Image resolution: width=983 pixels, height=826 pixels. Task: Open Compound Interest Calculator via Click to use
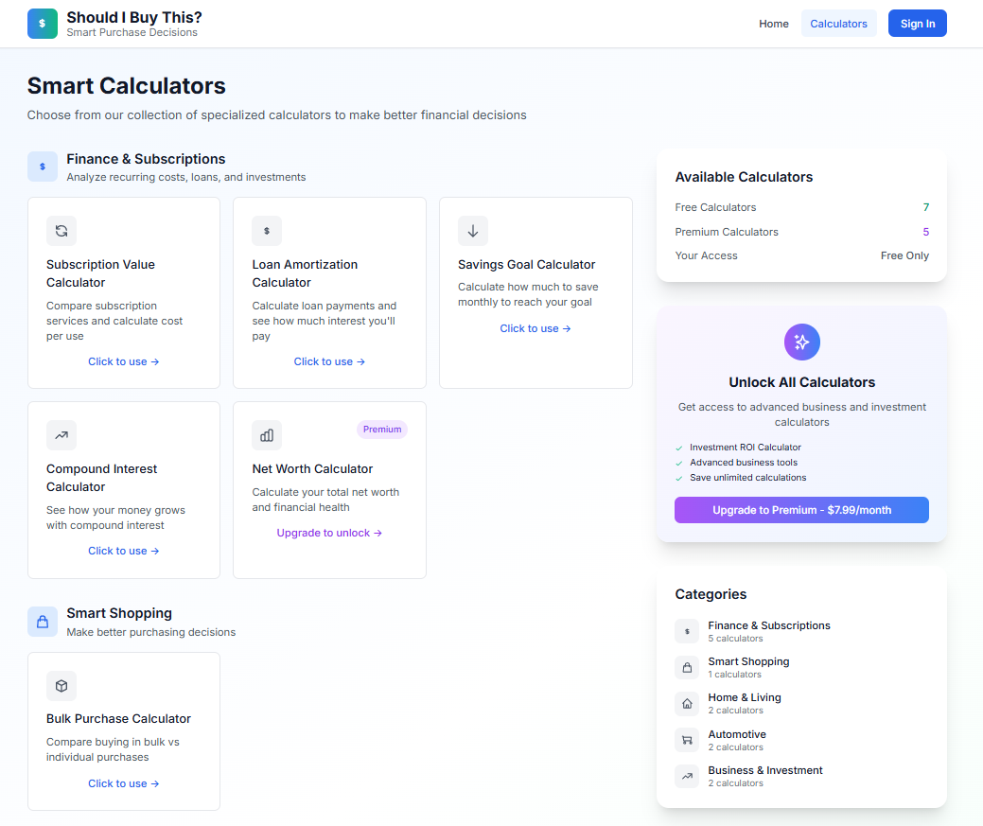[x=124, y=551]
